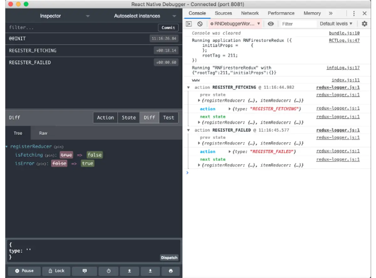Click the Commit button in the Inspector
This screenshot has width=376, height=278.
coord(168,28)
